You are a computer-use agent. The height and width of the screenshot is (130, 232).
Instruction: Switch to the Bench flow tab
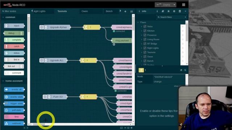coord(109,11)
